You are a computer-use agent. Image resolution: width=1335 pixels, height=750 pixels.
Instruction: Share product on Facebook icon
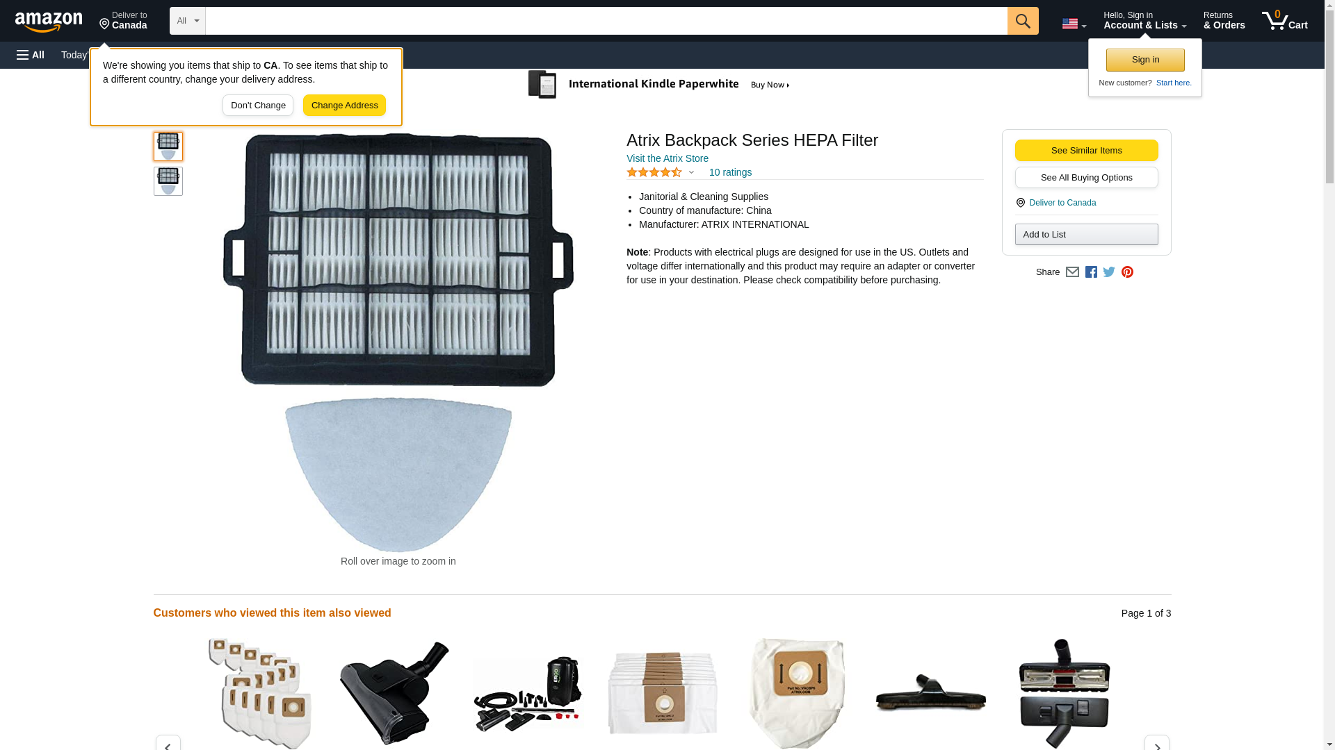[x=1091, y=272]
